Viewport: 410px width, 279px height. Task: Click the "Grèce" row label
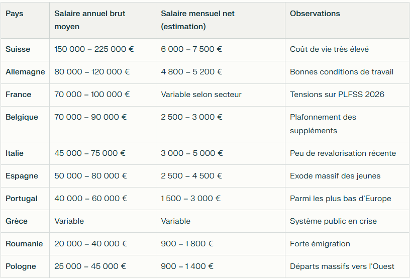[17, 221]
